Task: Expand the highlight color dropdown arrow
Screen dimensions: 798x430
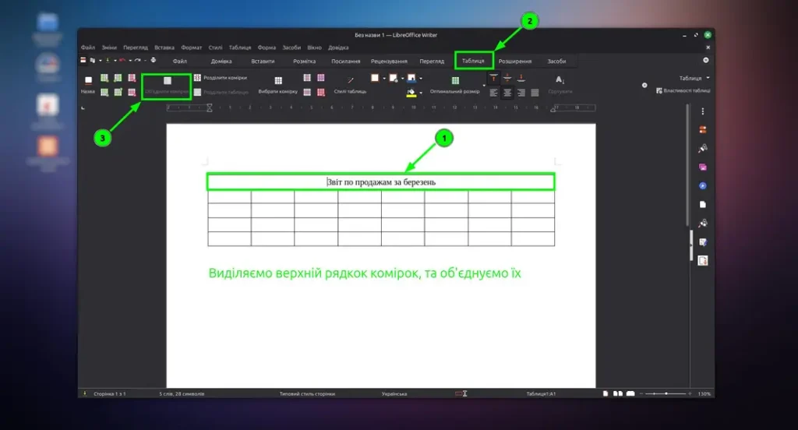Action: [x=421, y=93]
